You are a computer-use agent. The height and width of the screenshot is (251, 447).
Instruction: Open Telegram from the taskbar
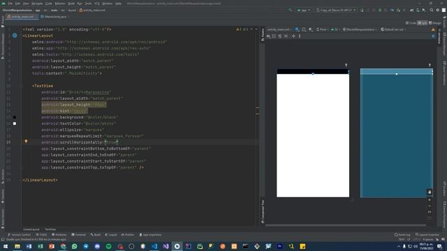86,246
